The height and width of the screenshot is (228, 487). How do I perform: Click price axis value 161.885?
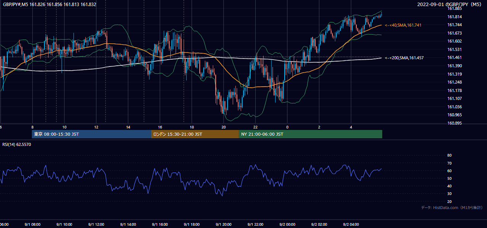tap(455, 9)
